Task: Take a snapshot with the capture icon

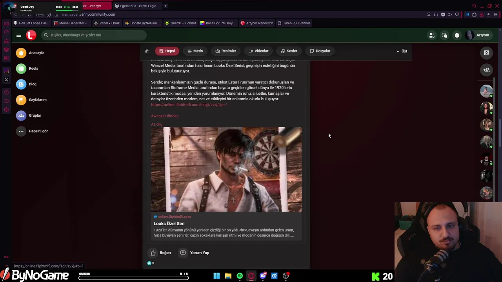Action: [436, 14]
